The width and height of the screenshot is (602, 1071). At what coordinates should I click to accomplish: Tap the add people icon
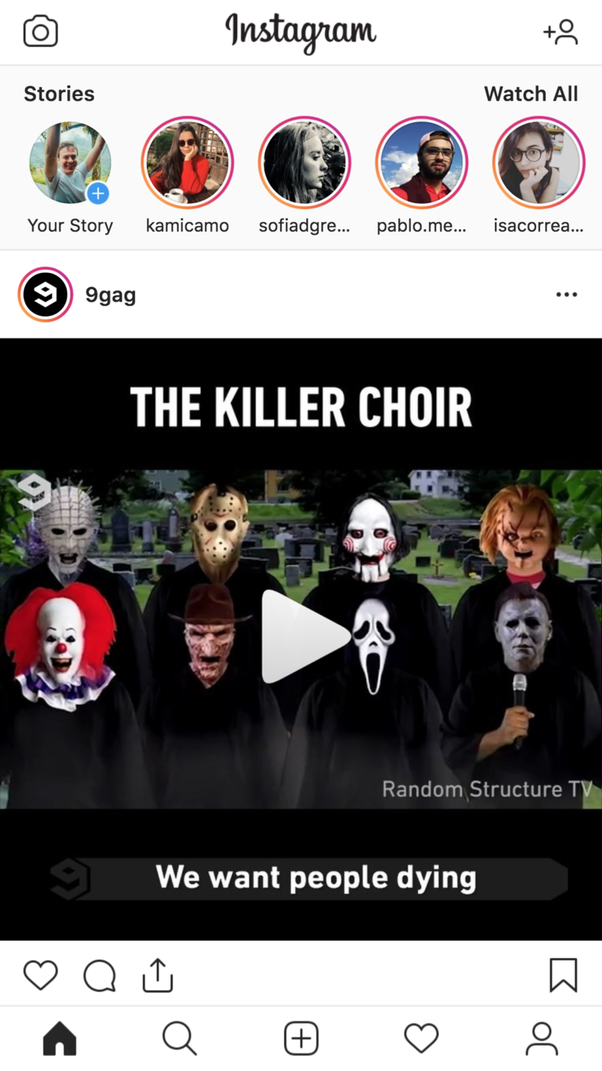561,32
